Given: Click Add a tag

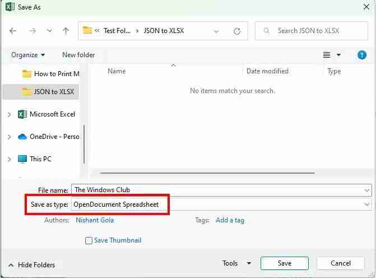Looking at the screenshot, I should 230,220.
